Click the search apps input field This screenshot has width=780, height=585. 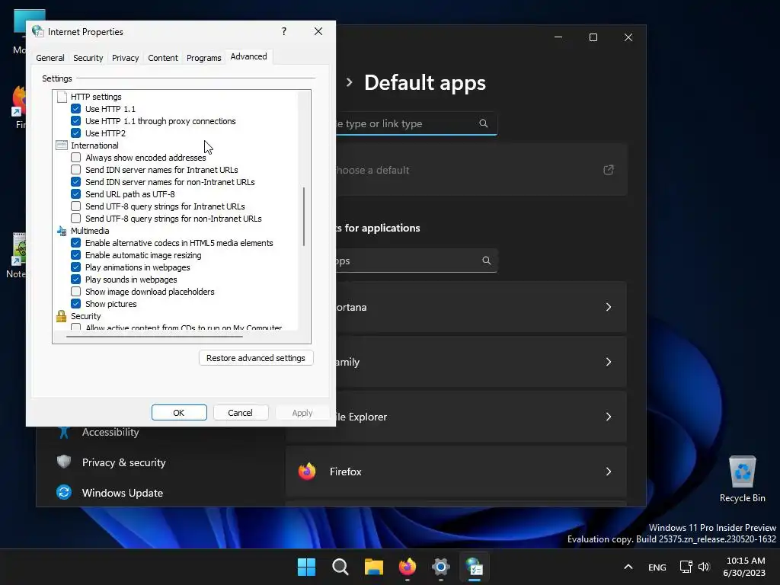pyautogui.click(x=417, y=261)
